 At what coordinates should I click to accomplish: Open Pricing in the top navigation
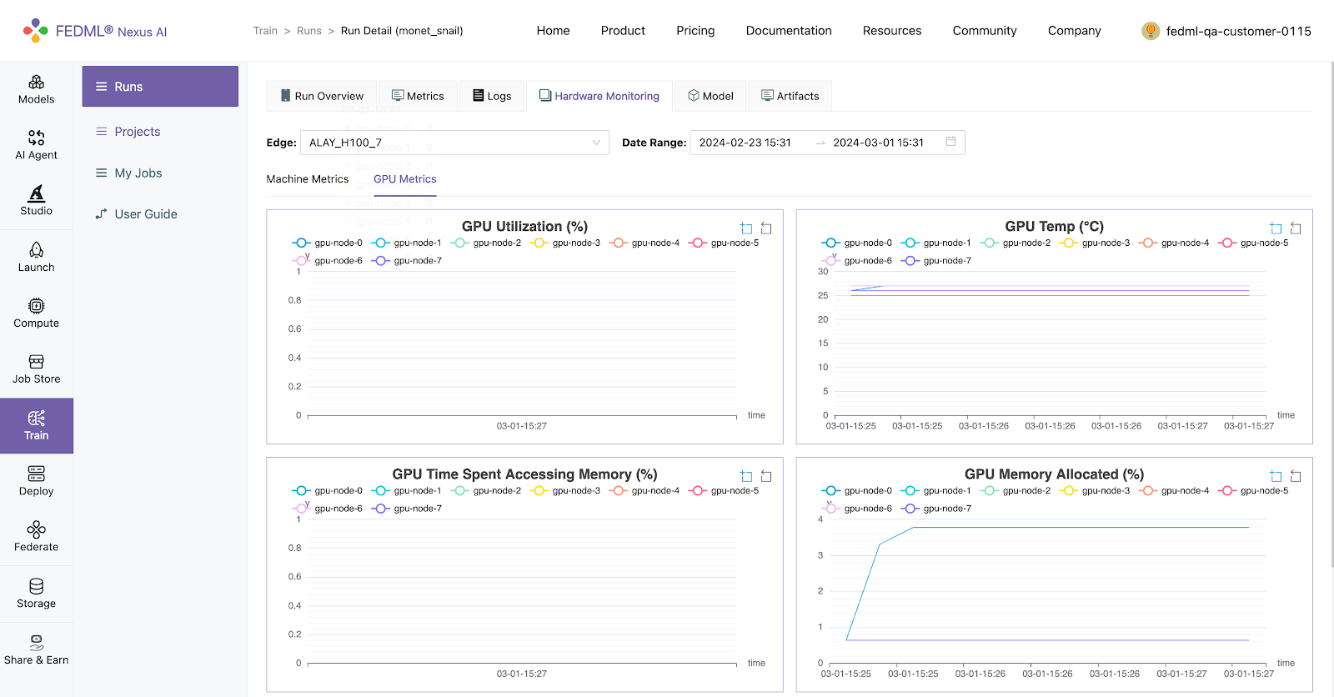[695, 31]
